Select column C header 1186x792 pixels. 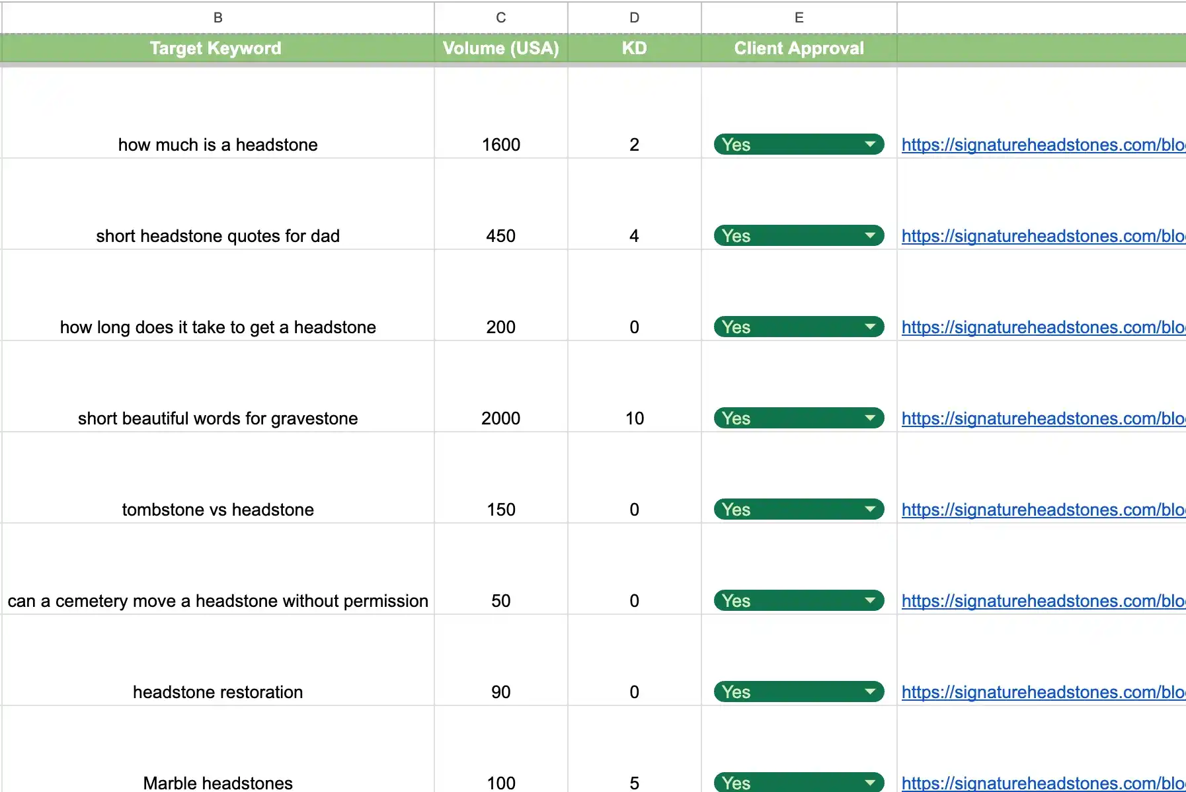[500, 18]
